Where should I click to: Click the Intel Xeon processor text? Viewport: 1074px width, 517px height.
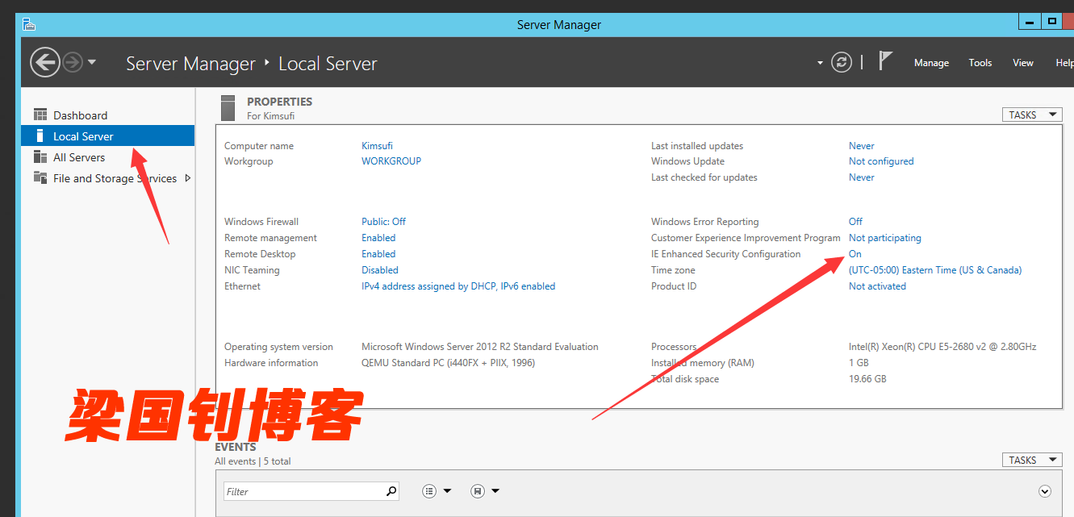(x=942, y=347)
